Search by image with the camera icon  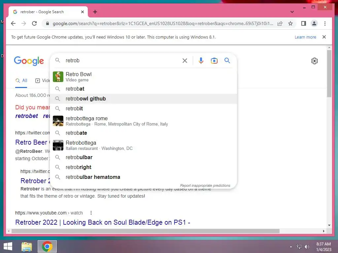(x=214, y=61)
